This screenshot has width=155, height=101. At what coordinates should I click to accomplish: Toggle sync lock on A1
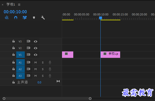[28, 62]
